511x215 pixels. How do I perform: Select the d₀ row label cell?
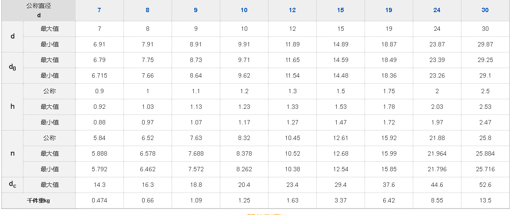[x=13, y=68]
